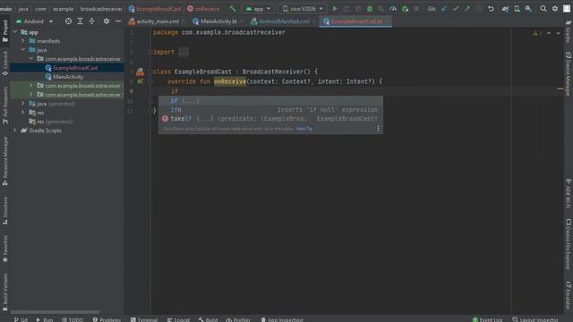Open the Android project view dropdown
This screenshot has height=322, width=573.
(35, 21)
